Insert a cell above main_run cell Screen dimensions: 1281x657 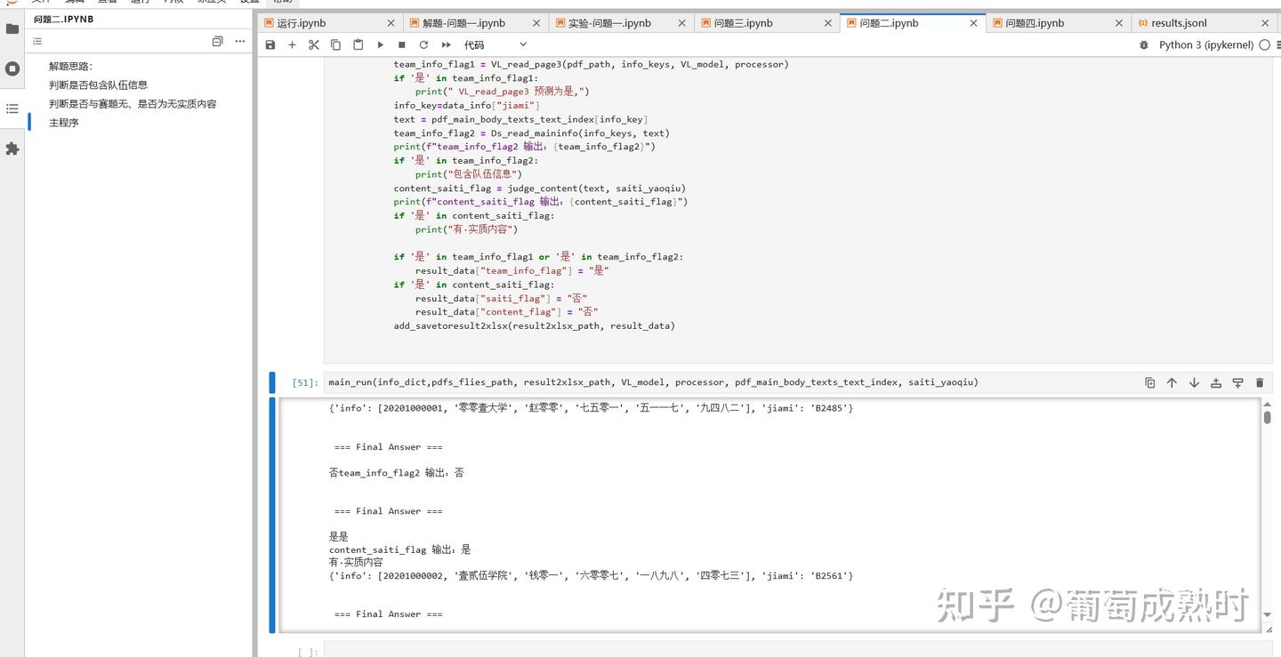pos(1216,382)
